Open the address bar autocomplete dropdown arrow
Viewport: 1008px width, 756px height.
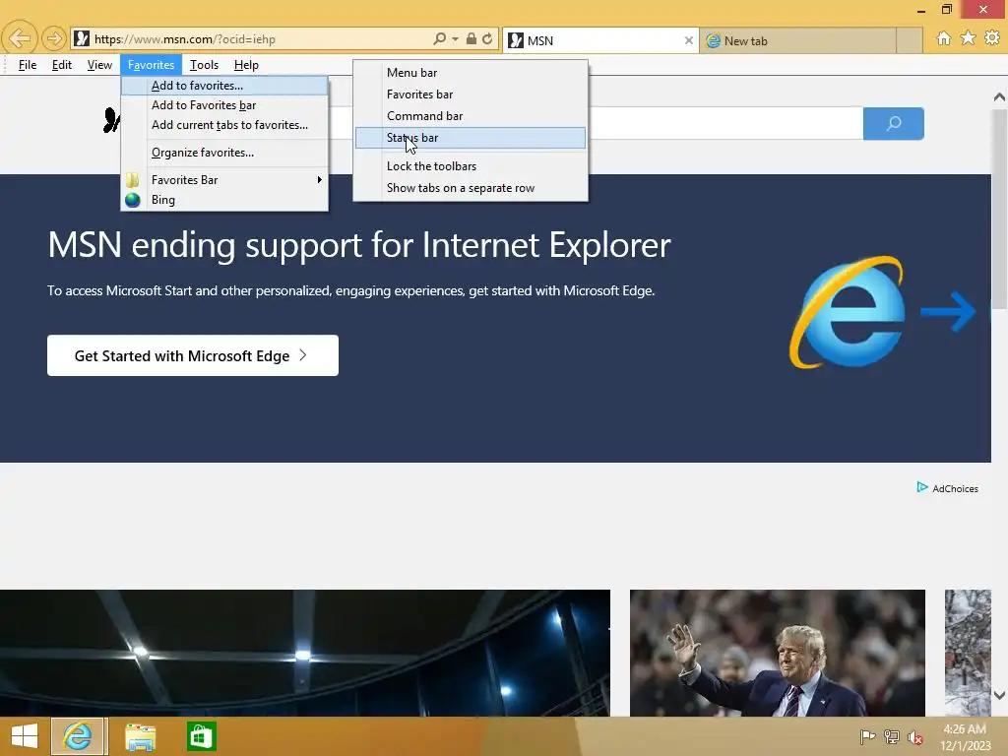click(455, 39)
